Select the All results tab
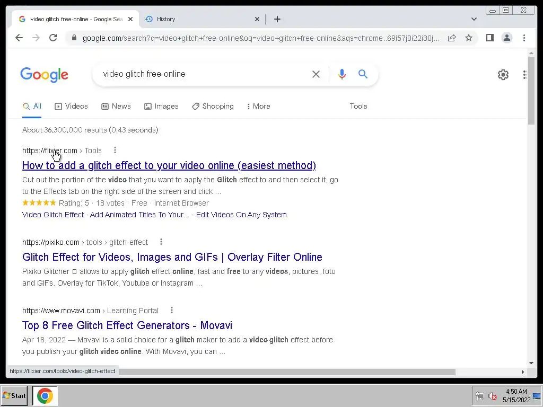543x407 pixels. point(32,106)
